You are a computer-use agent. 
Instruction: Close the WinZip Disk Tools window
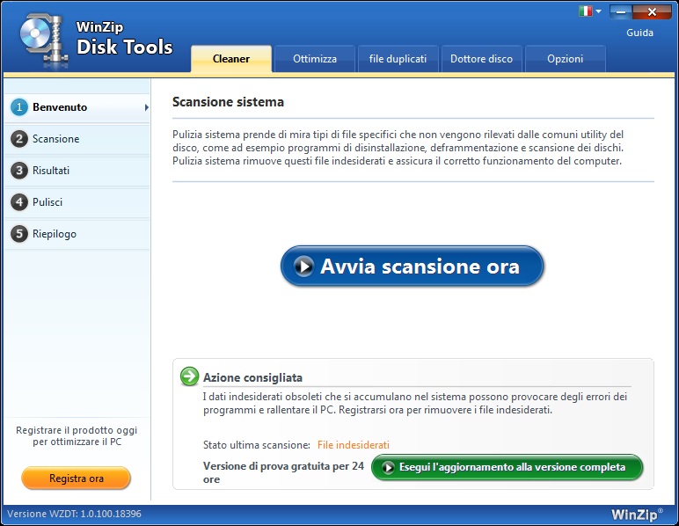[652, 11]
